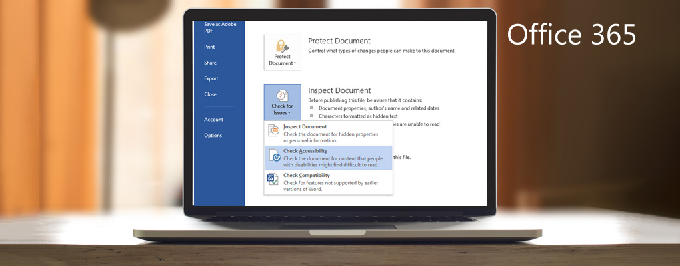Open the Print page in sidebar
This screenshot has width=680, height=266.
coord(209,47)
